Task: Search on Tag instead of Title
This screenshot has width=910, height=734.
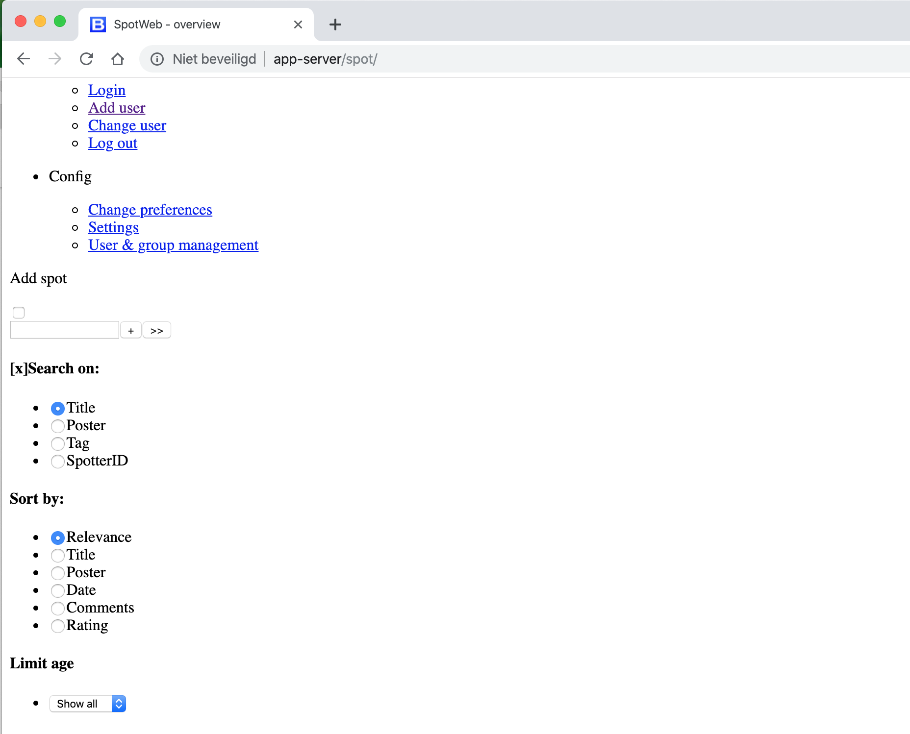Action: pos(57,444)
